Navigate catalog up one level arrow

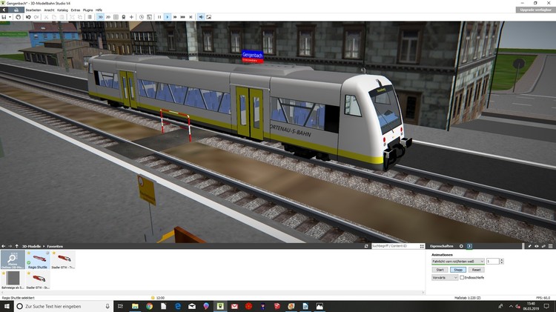pos(16,246)
